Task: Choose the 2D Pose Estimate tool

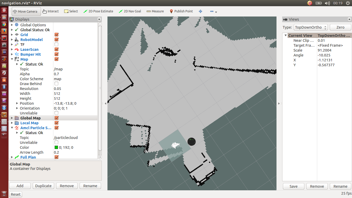Action: 98,11
